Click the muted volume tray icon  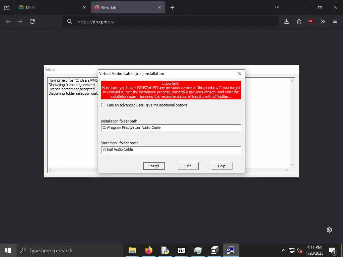[x=299, y=250]
